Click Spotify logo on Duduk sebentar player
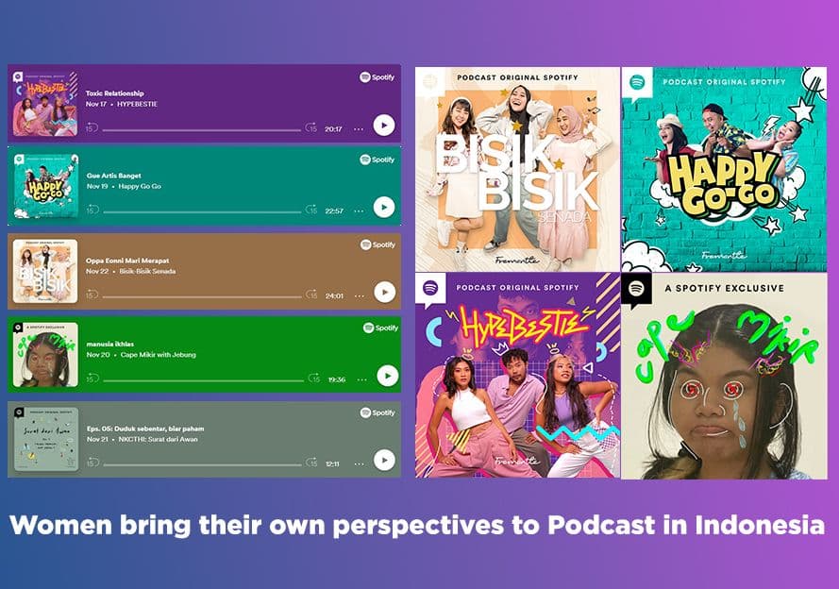This screenshot has height=589, width=839. (378, 412)
